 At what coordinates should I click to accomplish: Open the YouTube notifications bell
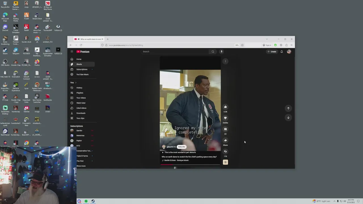pos(282,52)
